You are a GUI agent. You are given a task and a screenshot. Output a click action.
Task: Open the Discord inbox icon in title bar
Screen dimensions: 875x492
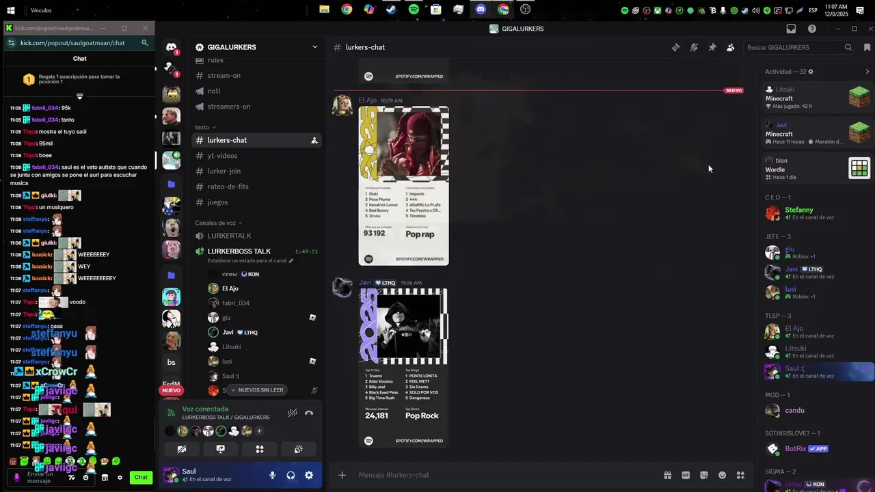791,29
